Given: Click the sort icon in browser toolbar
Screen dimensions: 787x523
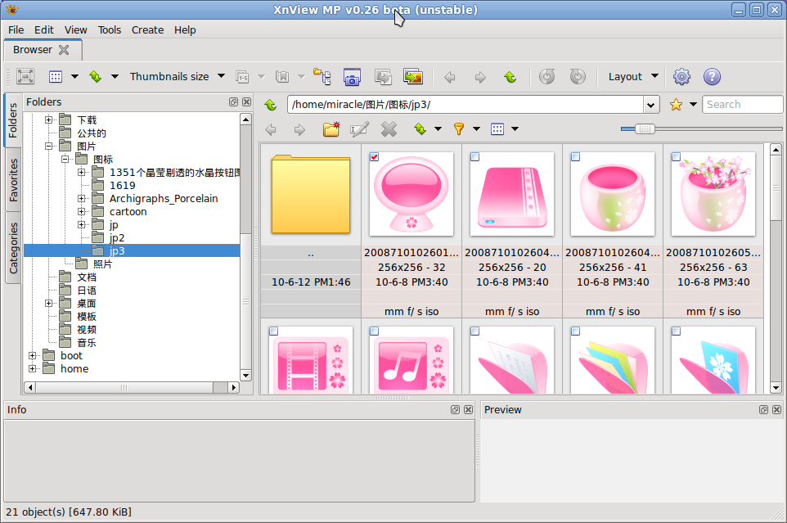Looking at the screenshot, I should pos(420,129).
